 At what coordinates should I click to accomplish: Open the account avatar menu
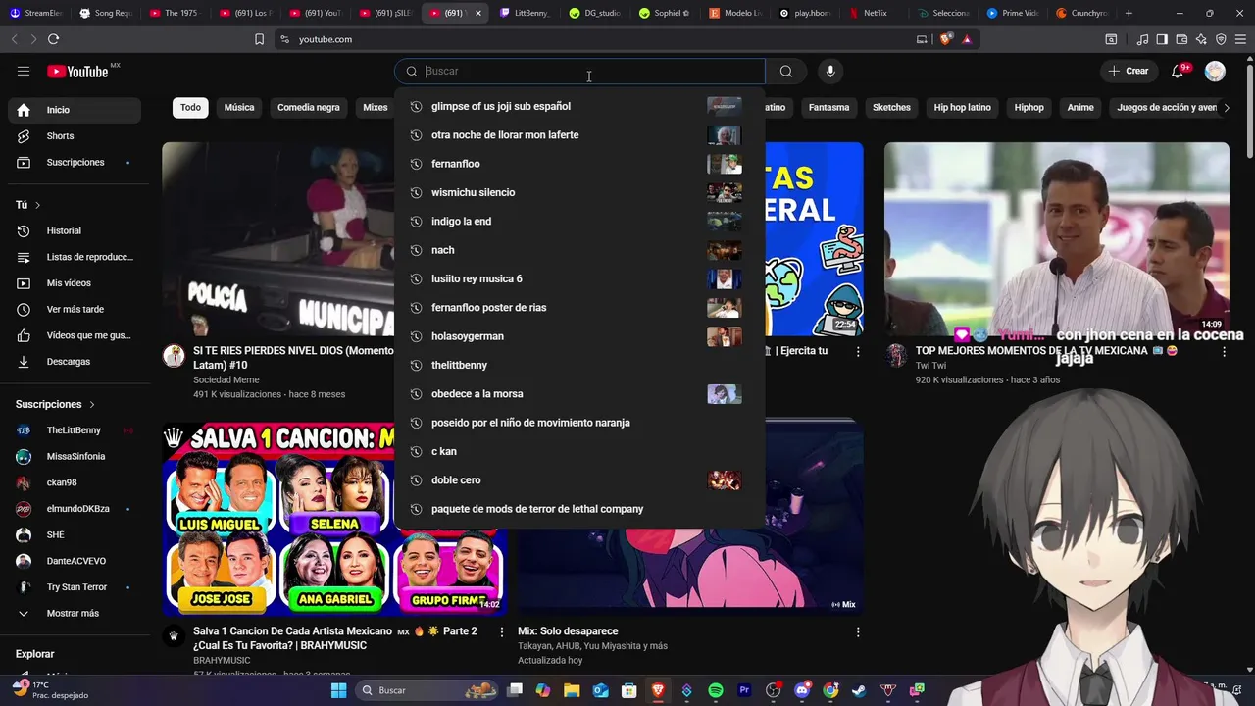pyautogui.click(x=1215, y=71)
